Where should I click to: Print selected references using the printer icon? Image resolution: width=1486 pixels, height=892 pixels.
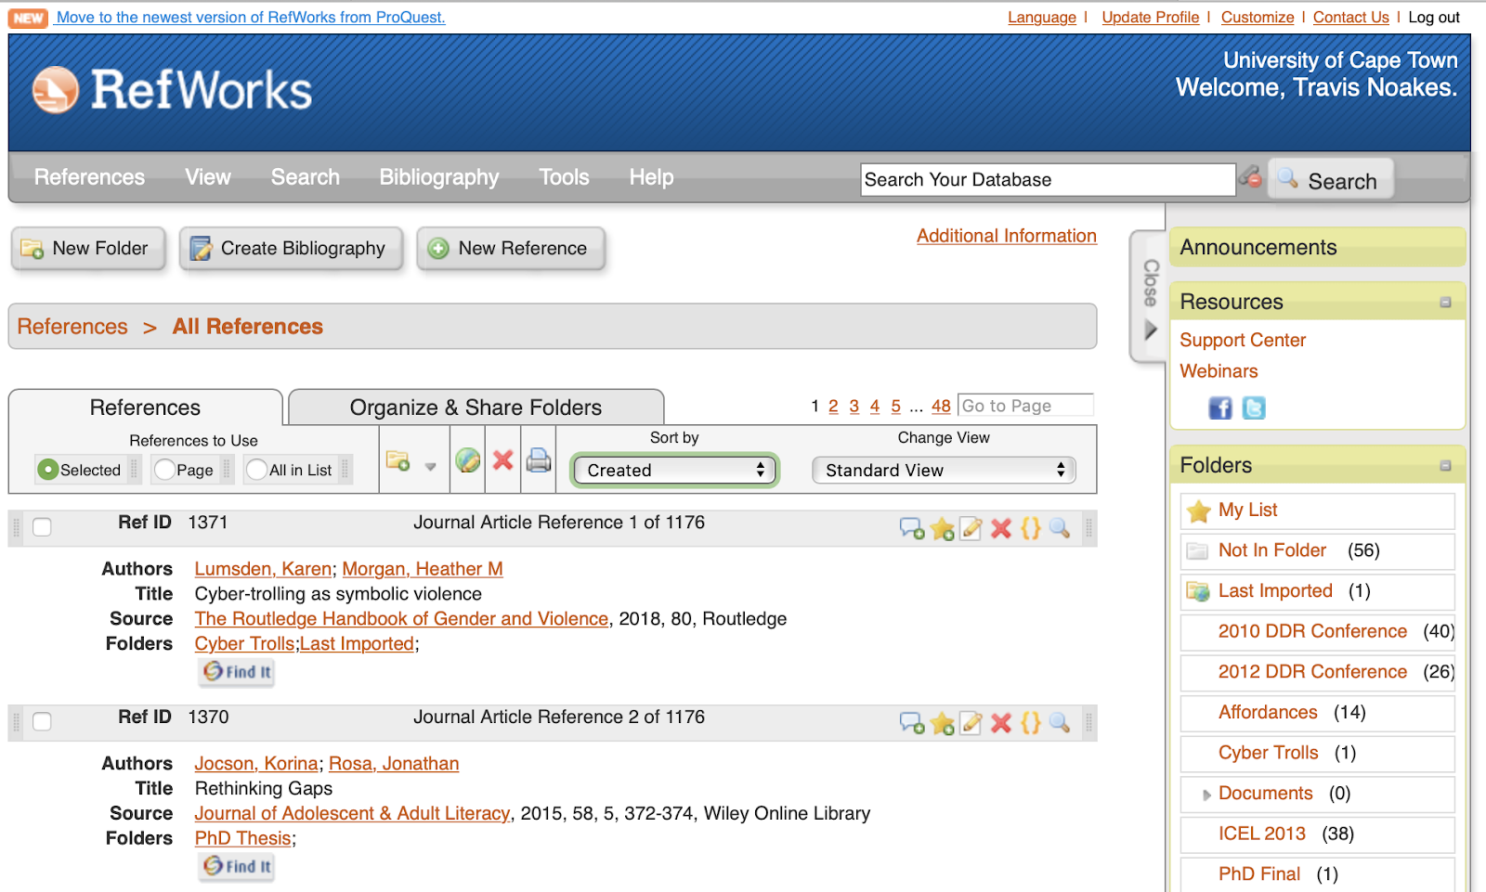(539, 460)
